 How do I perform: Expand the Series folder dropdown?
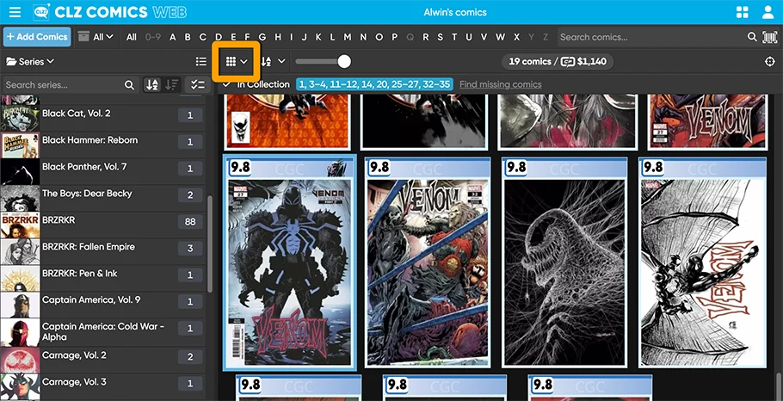tap(31, 62)
